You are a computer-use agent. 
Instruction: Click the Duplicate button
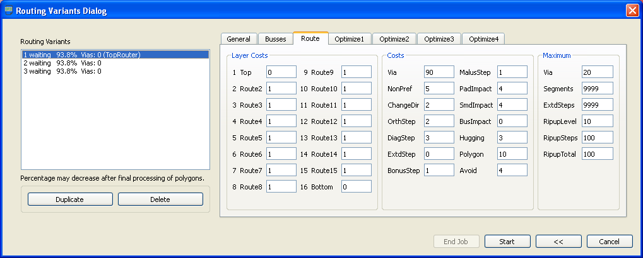(70, 199)
